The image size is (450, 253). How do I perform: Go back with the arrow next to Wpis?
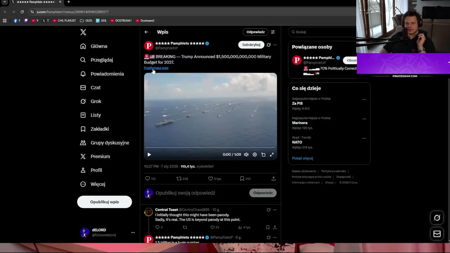(x=146, y=32)
